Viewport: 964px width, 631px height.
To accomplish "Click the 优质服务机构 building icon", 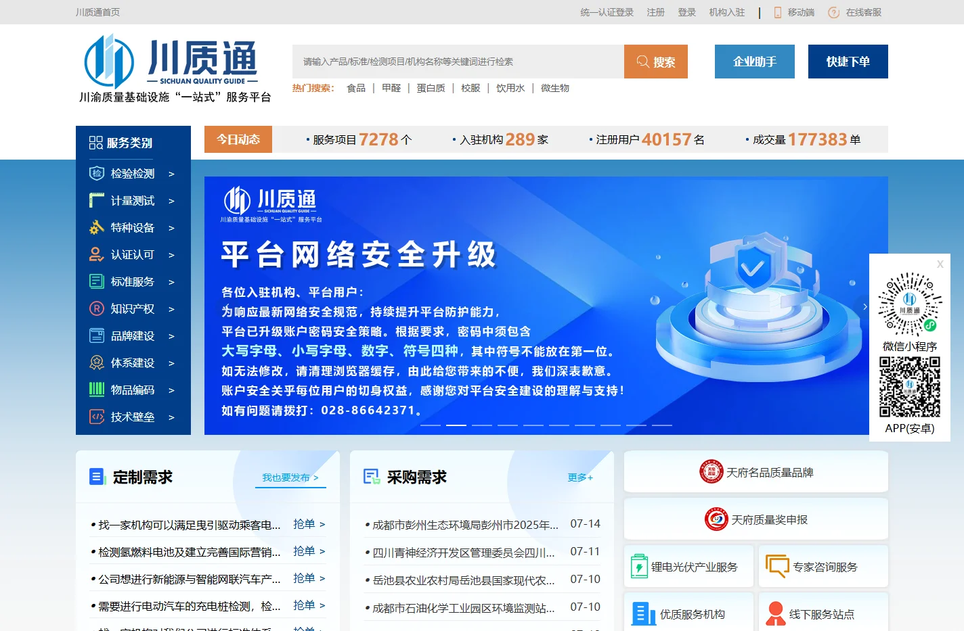I will (643, 613).
